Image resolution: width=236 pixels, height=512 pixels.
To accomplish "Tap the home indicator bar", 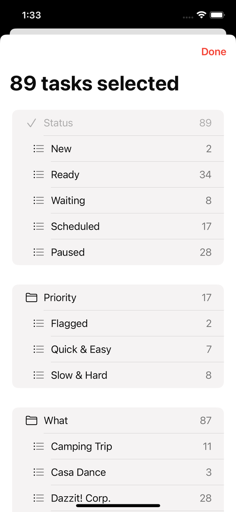I will (x=118, y=506).
